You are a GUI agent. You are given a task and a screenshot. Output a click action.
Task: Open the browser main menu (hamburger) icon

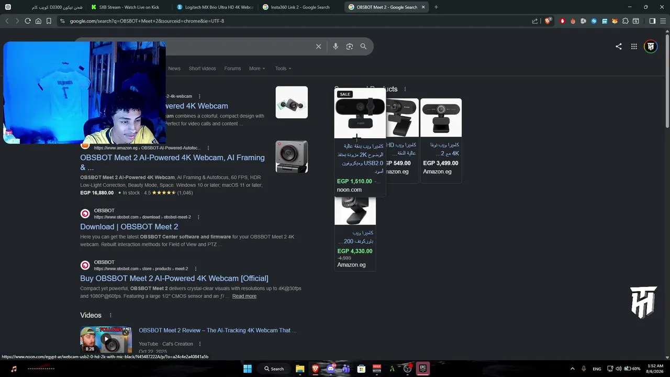coord(663,21)
